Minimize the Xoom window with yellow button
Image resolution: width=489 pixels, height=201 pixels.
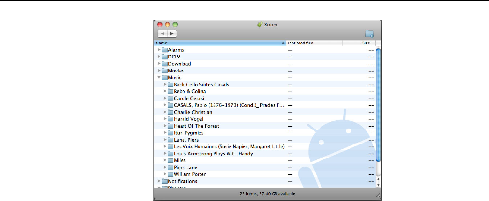pyautogui.click(x=168, y=24)
